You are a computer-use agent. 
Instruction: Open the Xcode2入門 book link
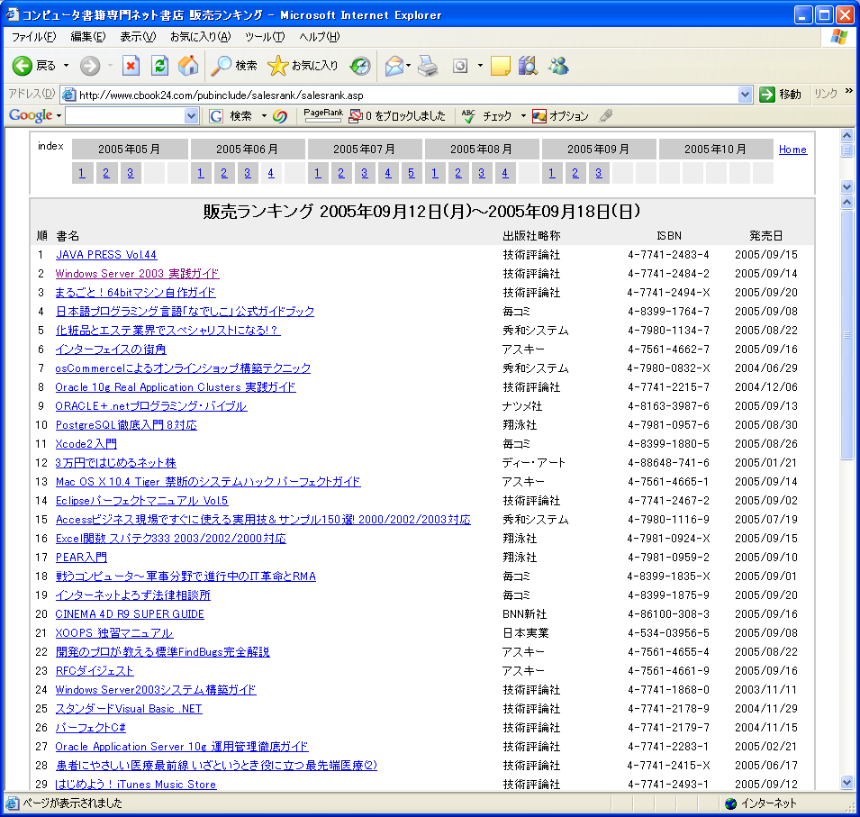[x=86, y=444]
